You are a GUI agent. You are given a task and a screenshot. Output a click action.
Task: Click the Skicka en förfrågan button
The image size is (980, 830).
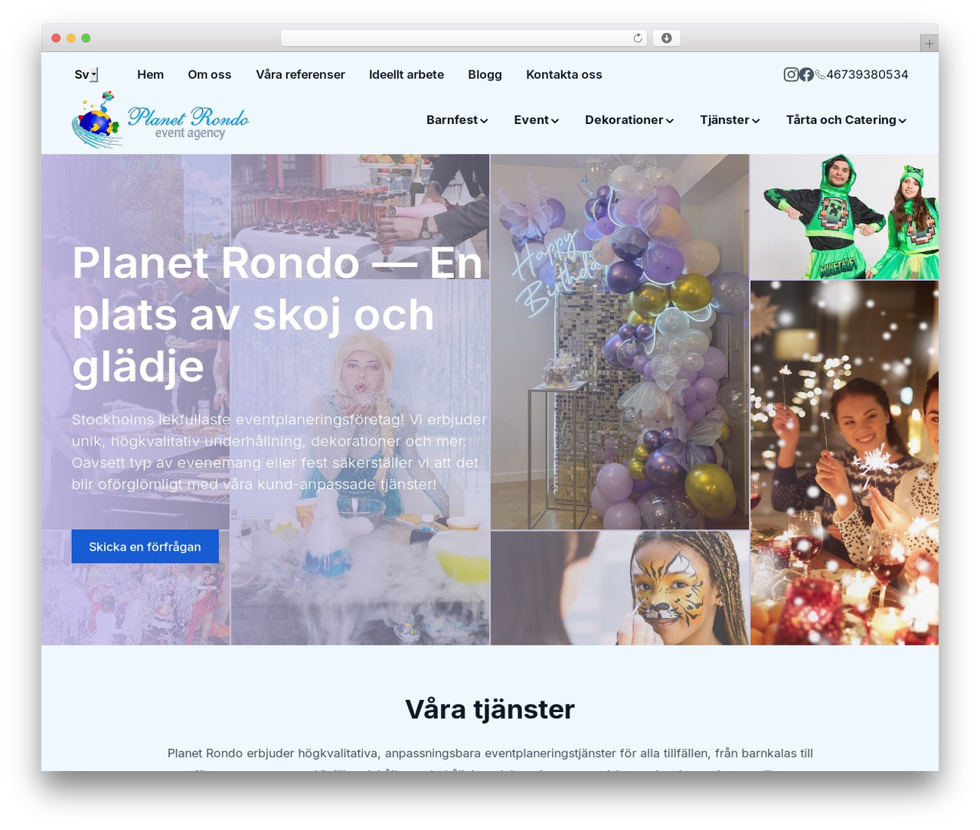145,547
